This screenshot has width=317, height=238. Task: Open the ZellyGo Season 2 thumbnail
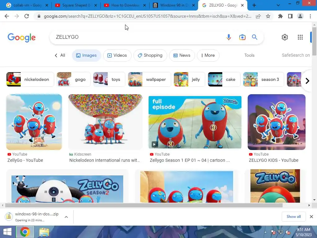pos(67,189)
